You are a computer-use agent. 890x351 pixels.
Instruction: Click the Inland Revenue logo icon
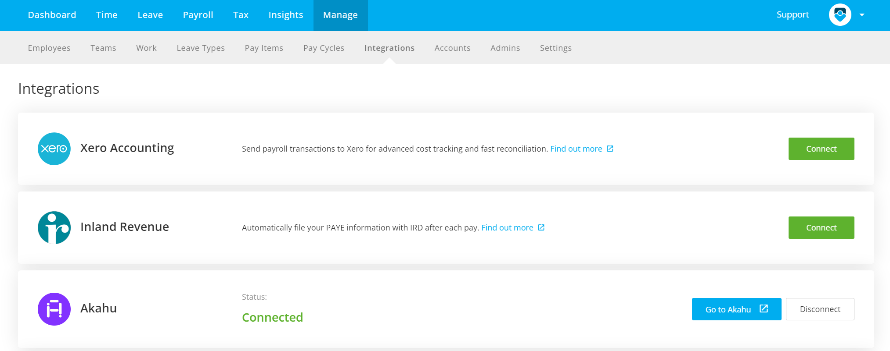(x=54, y=227)
